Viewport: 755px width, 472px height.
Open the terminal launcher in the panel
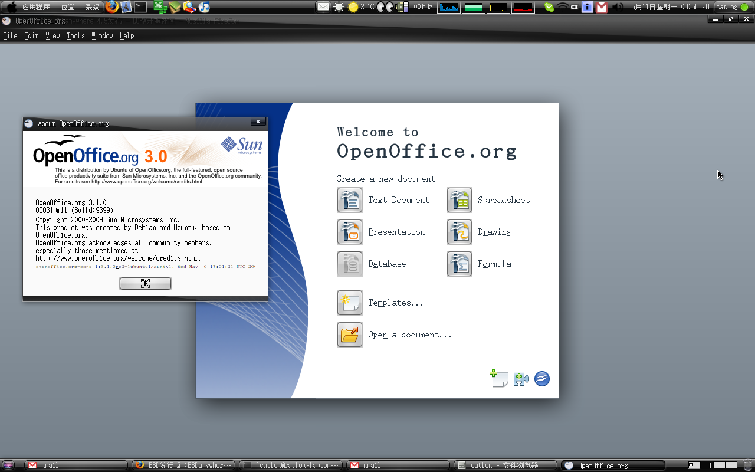[140, 7]
